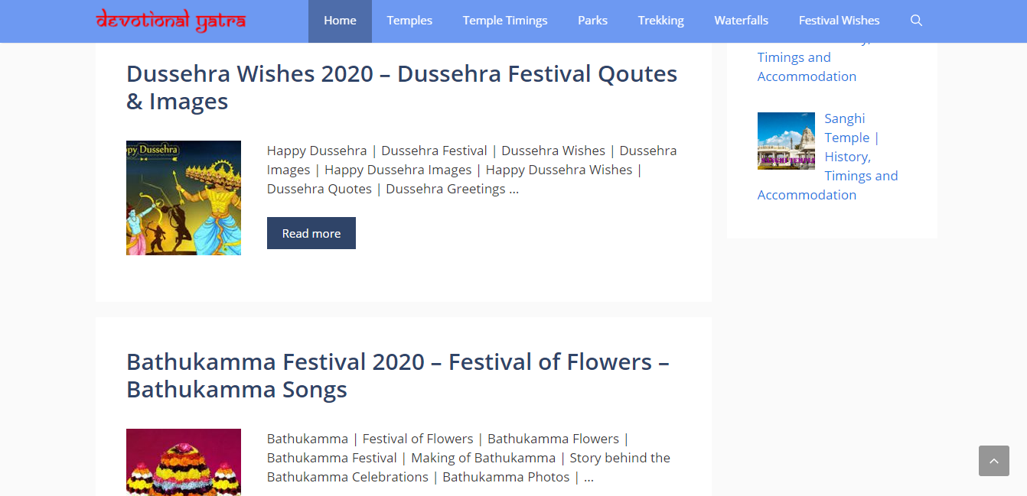Image resolution: width=1027 pixels, height=496 pixels.
Task: Click the Devotional Yatra site logo
Action: tap(171, 21)
